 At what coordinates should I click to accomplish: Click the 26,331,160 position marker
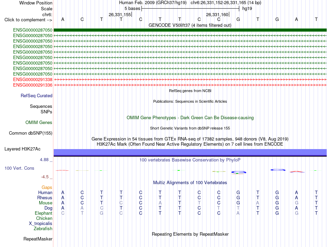(218, 14)
